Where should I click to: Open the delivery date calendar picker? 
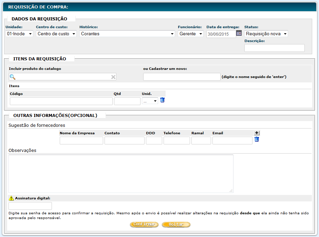point(239,33)
